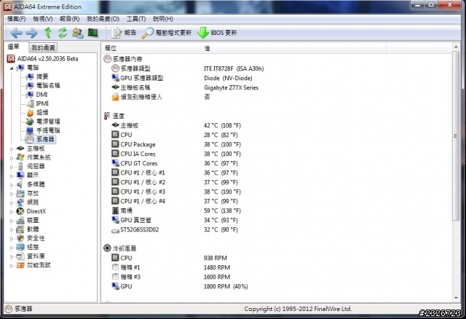The height and width of the screenshot is (319, 466).
Task: Expand the 軟體 software tree node
Action: (12, 229)
